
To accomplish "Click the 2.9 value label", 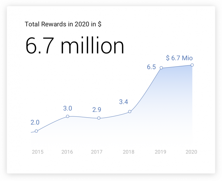I will point(97,110).
